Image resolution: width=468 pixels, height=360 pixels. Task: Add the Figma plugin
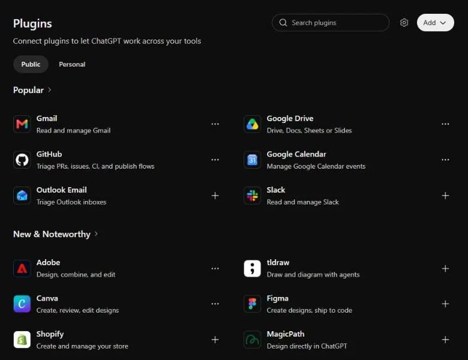(445, 304)
